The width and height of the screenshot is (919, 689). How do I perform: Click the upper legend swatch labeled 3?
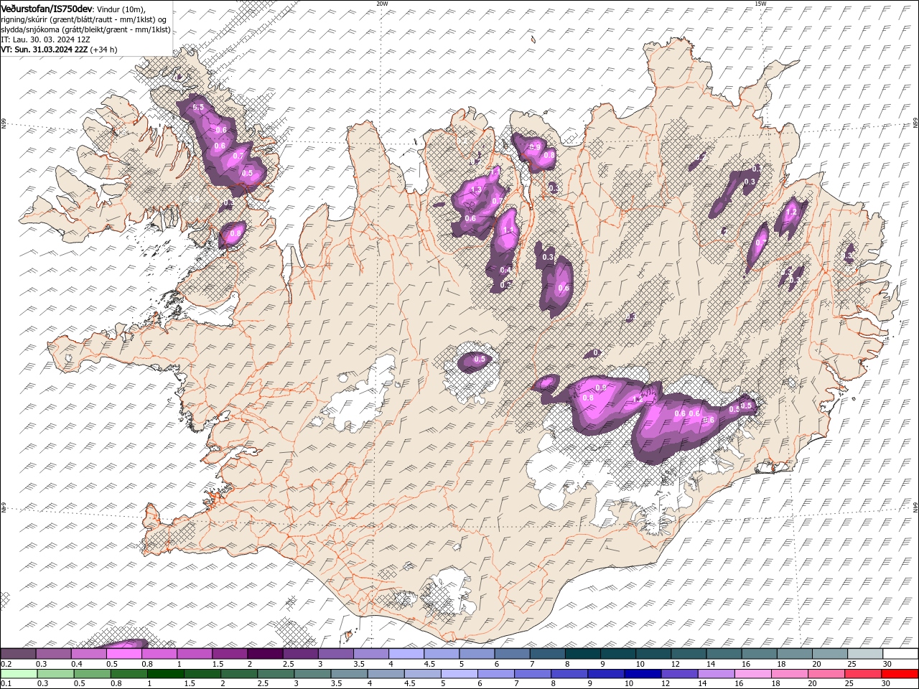[x=335, y=654]
